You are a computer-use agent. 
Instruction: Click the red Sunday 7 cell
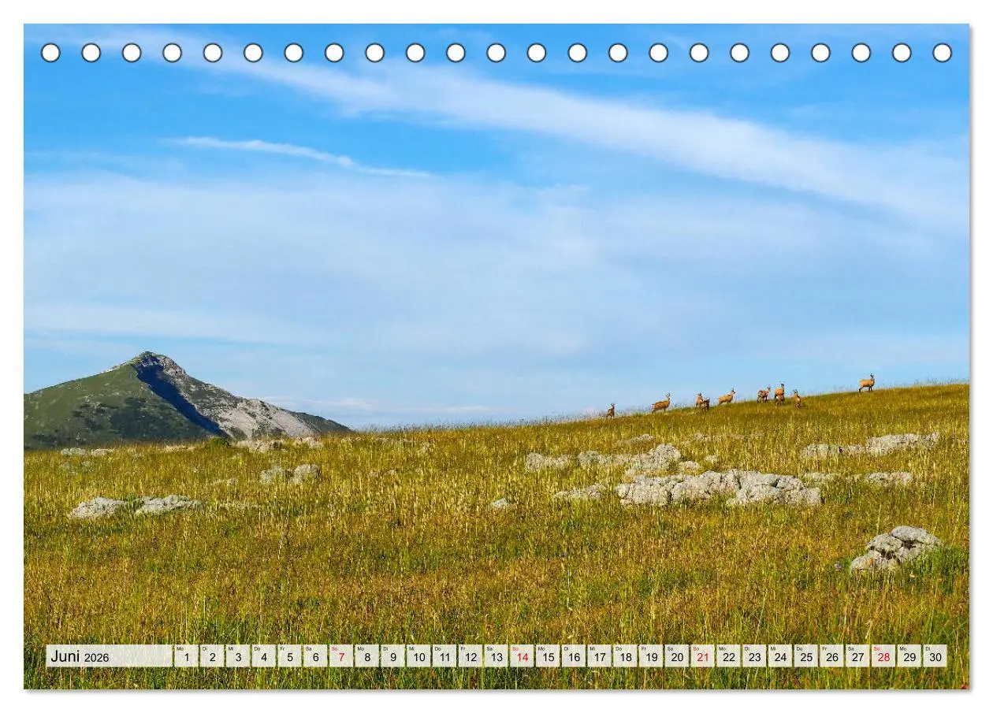(341, 656)
